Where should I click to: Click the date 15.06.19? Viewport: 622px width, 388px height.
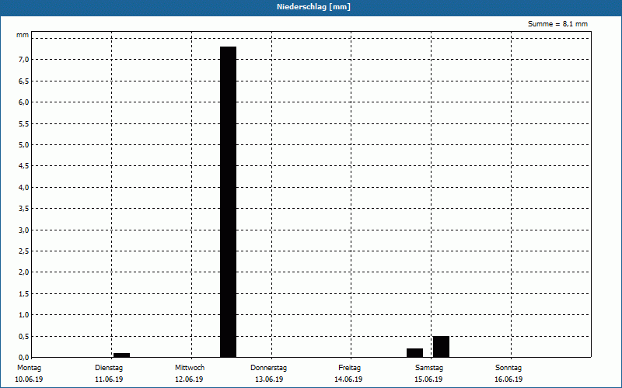(x=428, y=379)
